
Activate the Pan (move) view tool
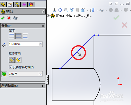coord(60,10)
